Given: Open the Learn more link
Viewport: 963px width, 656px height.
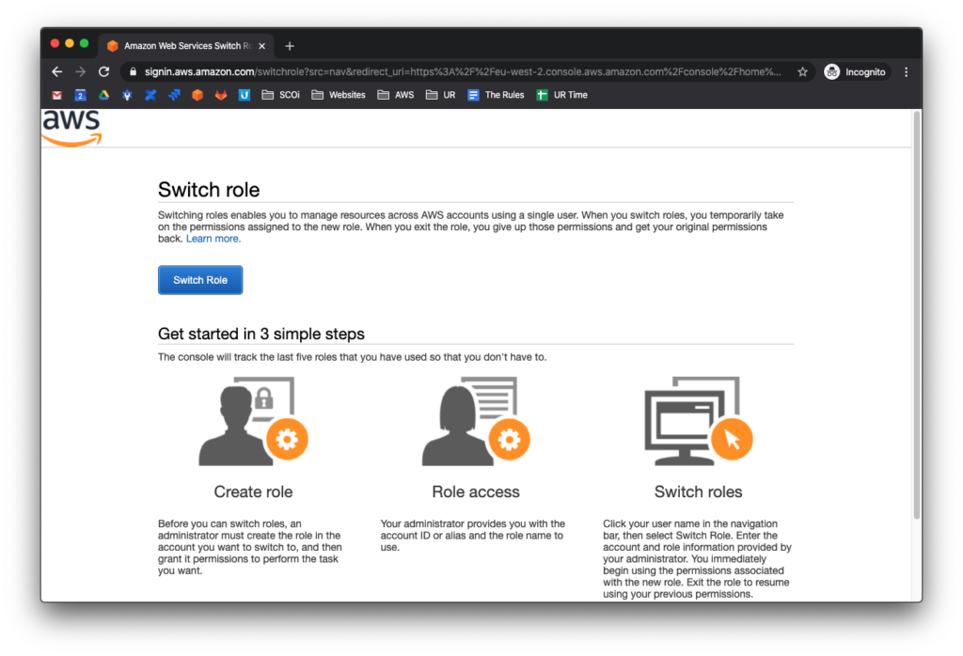Looking at the screenshot, I should tap(213, 239).
